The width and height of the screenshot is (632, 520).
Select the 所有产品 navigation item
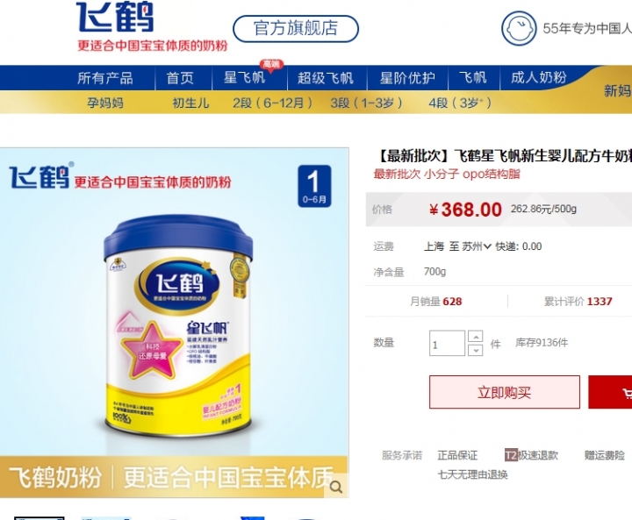[105, 78]
